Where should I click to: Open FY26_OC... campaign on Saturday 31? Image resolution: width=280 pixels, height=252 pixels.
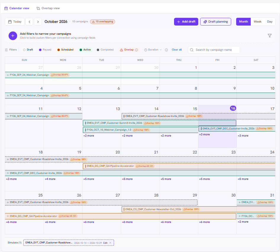click(256, 216)
